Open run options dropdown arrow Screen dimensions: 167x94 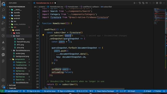(x=137, y=3)
